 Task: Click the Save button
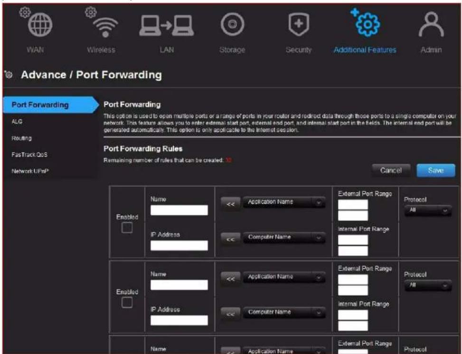pos(436,170)
